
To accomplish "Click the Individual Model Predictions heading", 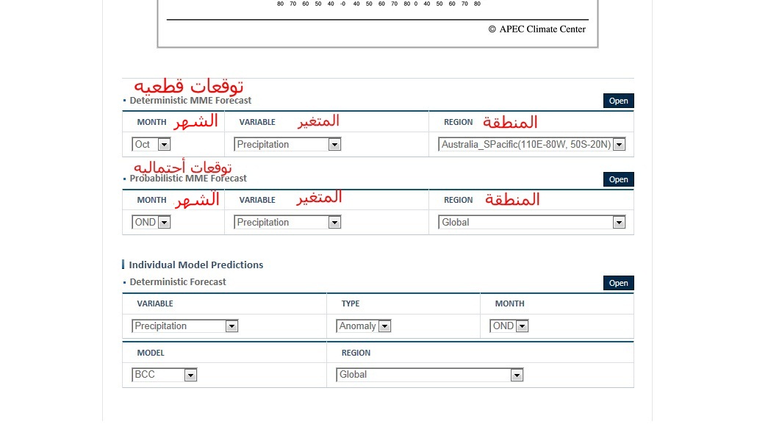I will [196, 265].
